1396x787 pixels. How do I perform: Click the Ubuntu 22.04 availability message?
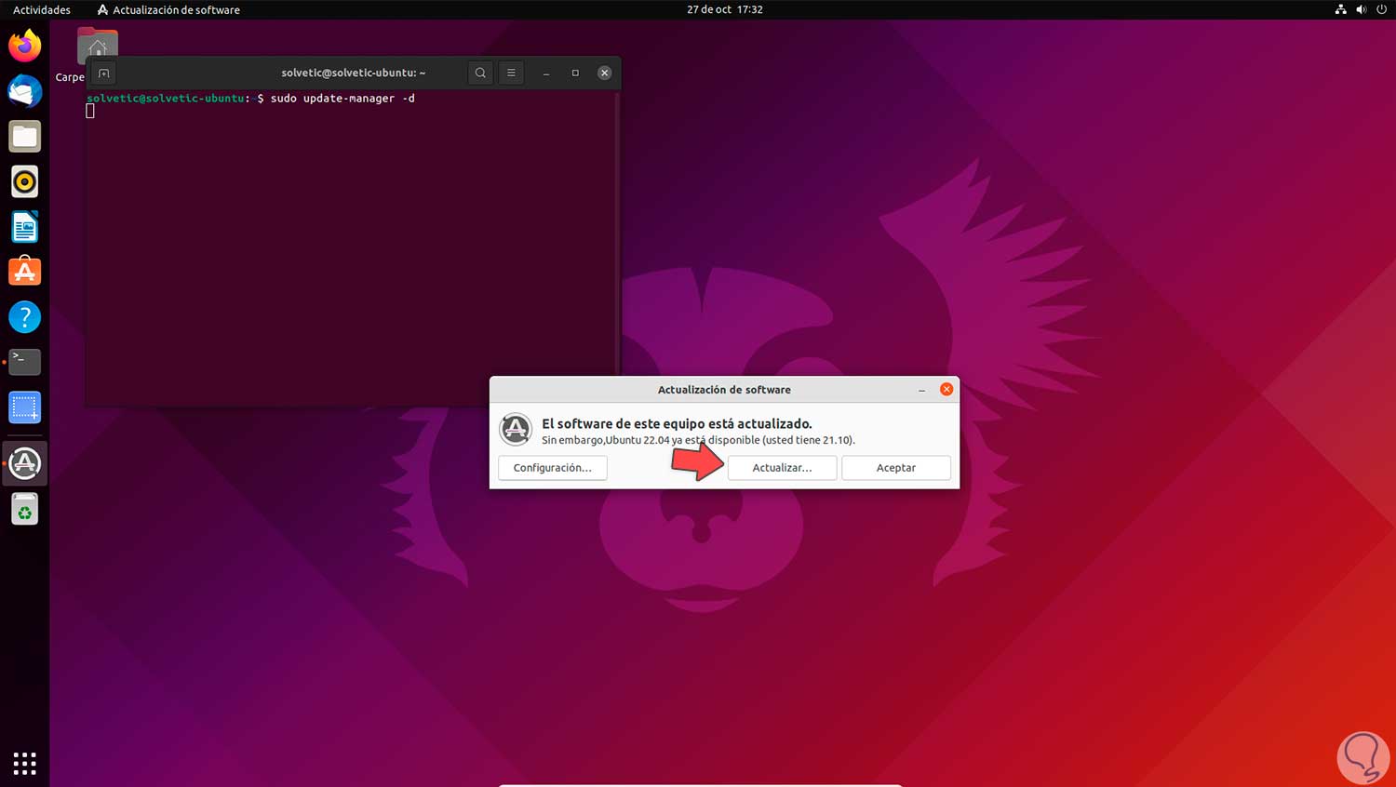coord(698,440)
